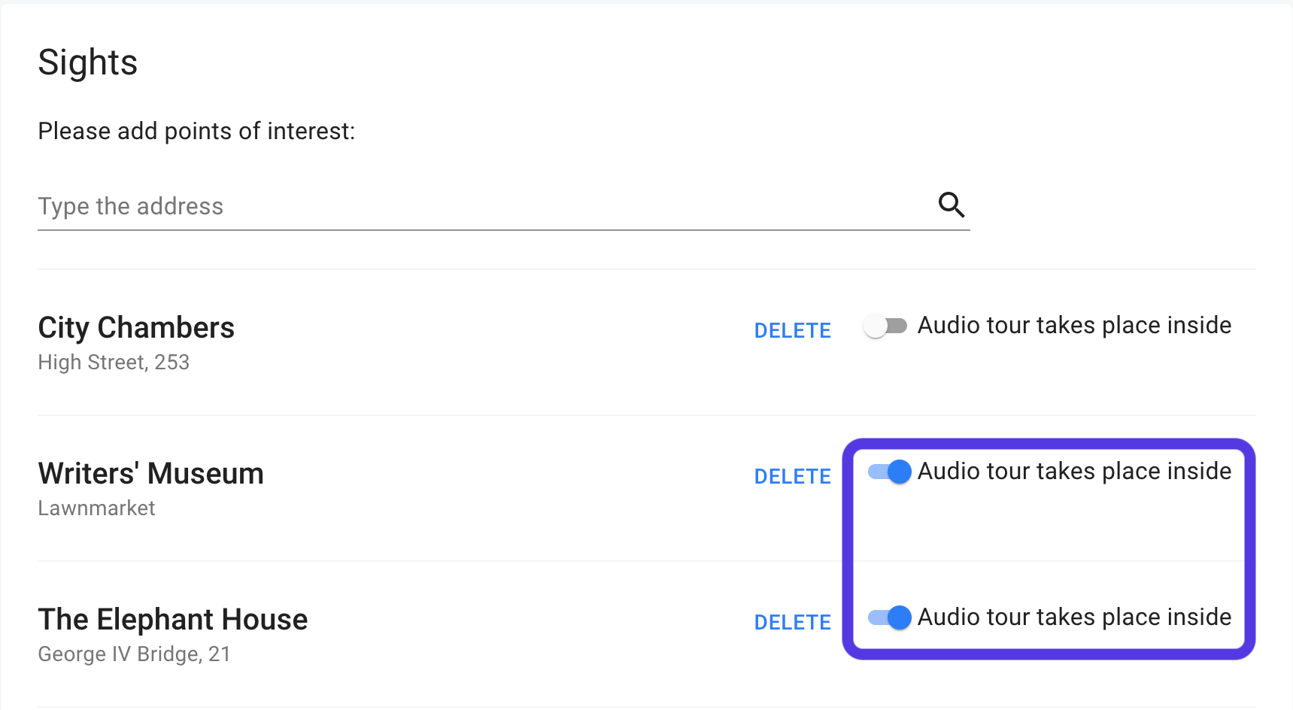Viewport: 1293px width, 710px height.
Task: Click the 'High Street, 253' address
Action: pyautogui.click(x=114, y=363)
